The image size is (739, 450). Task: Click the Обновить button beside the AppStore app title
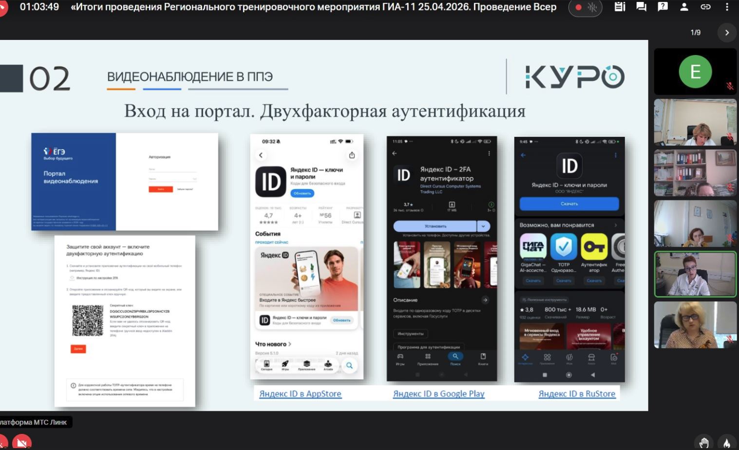click(302, 193)
